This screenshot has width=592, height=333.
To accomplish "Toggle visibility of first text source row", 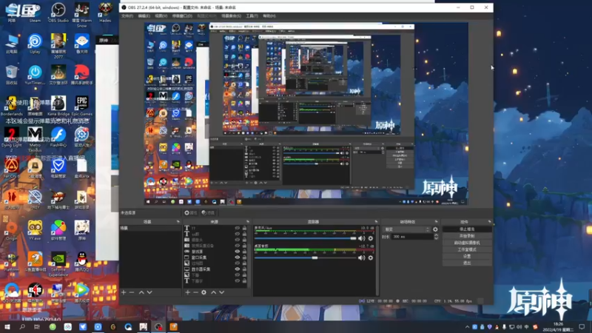I will 237,228.
